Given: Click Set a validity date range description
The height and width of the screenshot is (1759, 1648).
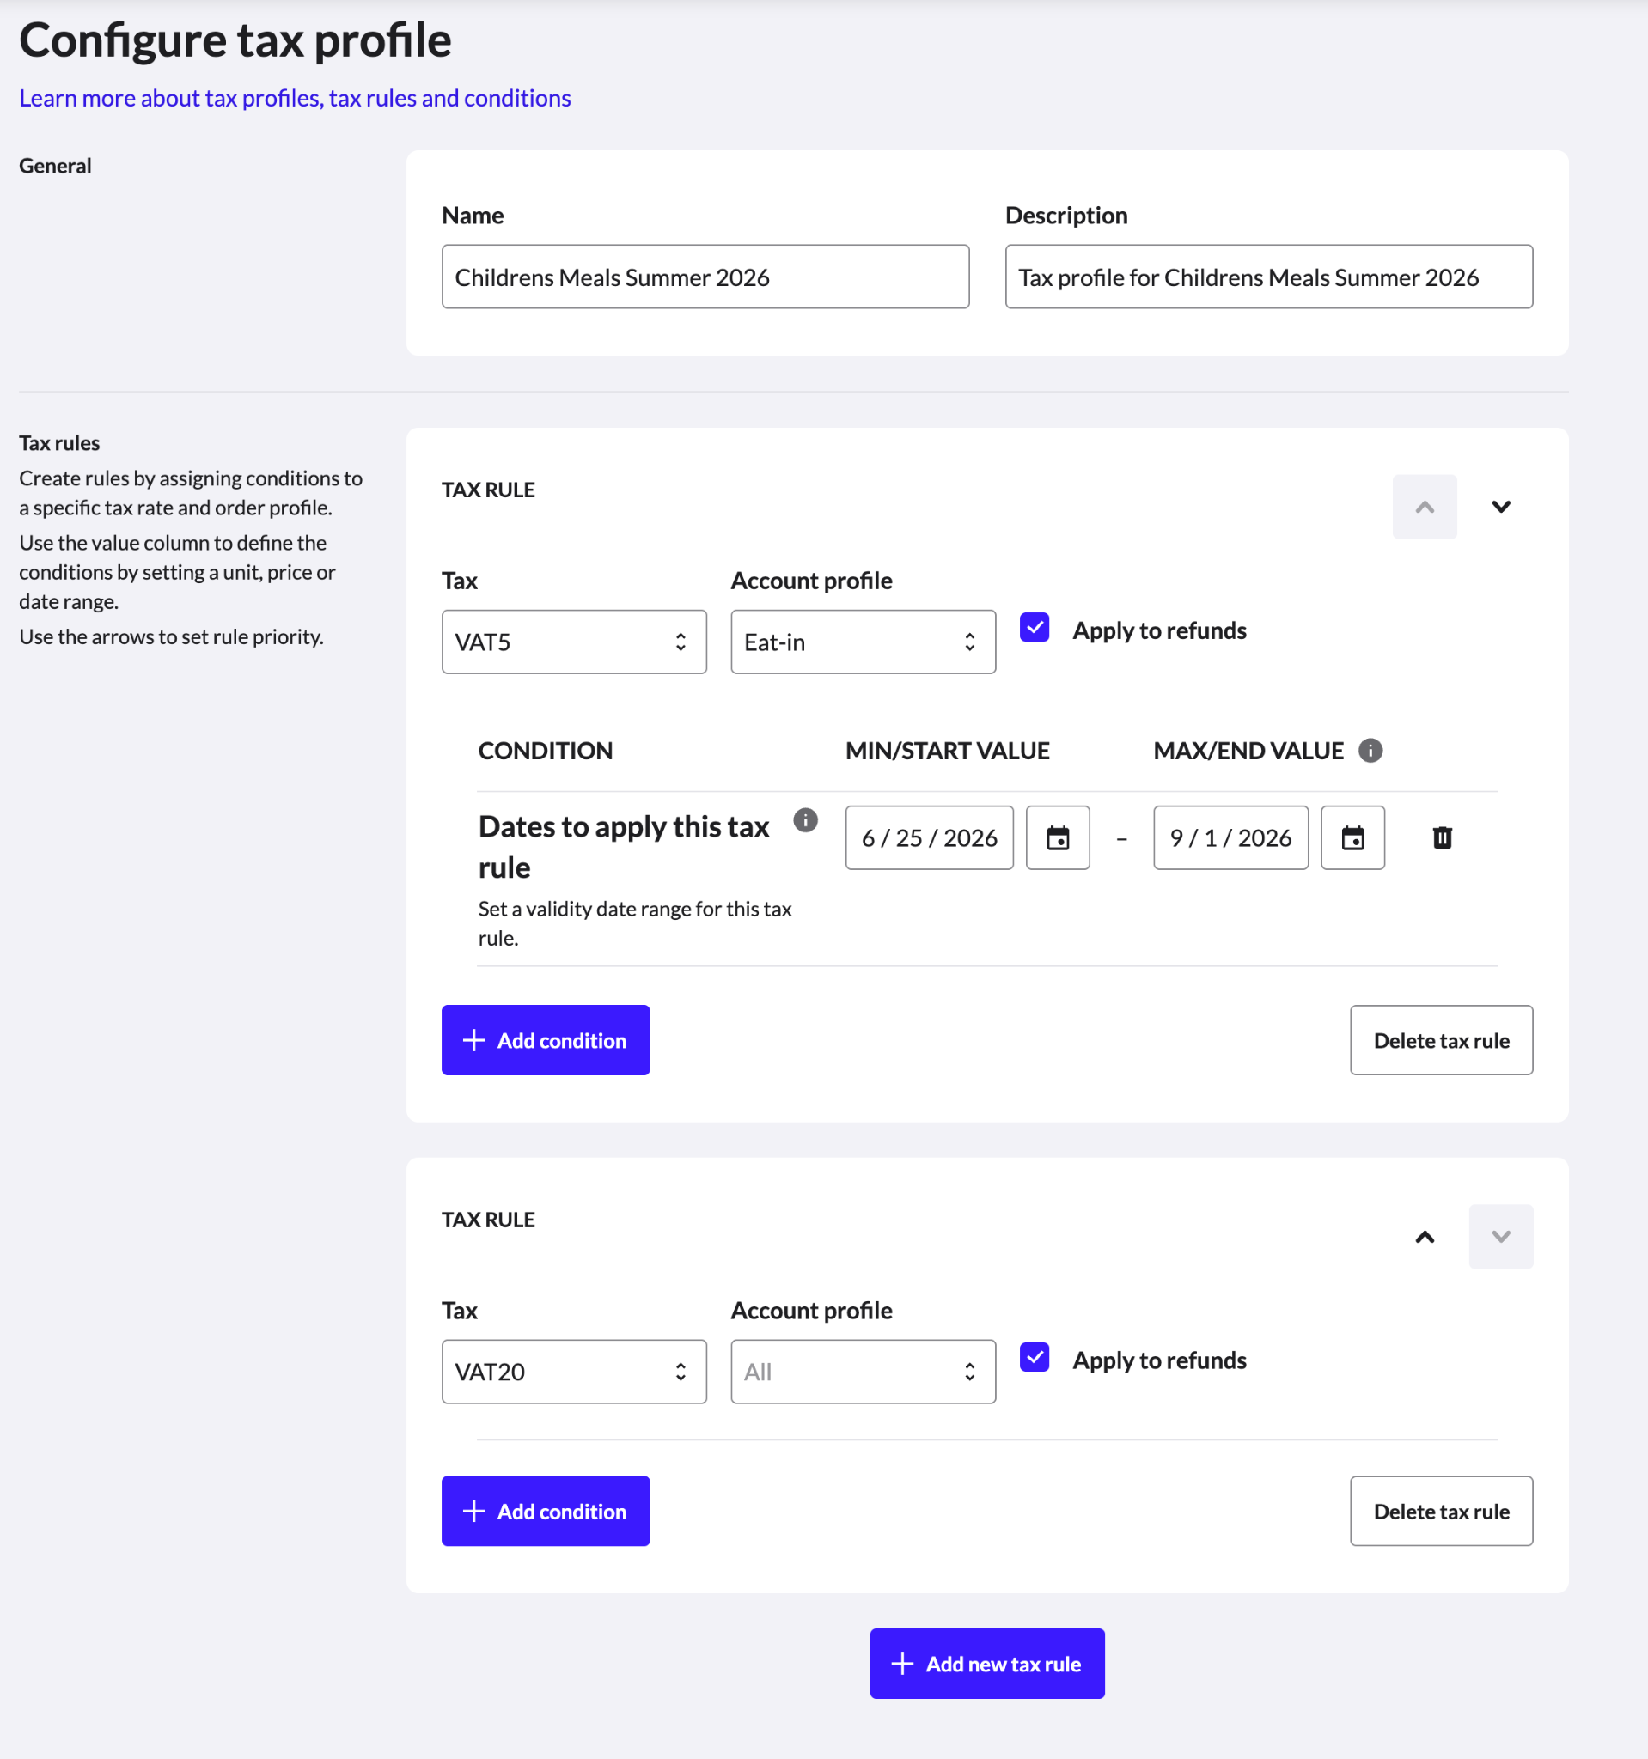Looking at the screenshot, I should [x=635, y=922].
